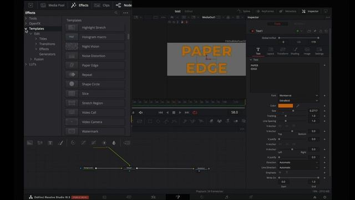Toggle loop playback

tap(195, 112)
